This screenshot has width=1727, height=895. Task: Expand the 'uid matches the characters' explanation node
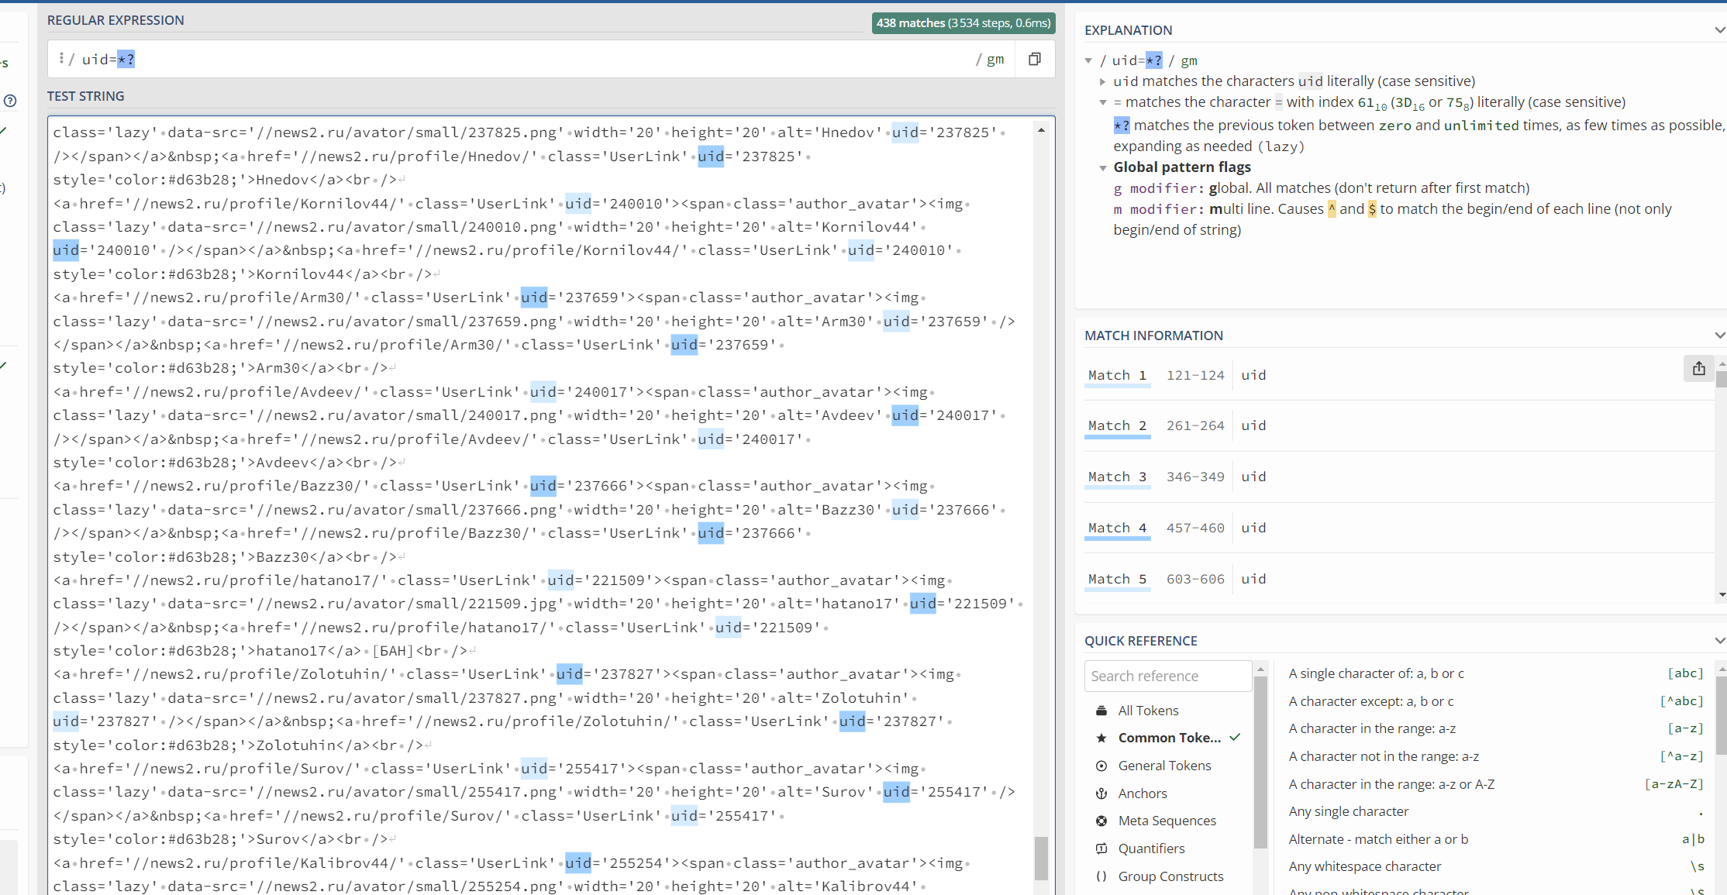click(x=1102, y=81)
